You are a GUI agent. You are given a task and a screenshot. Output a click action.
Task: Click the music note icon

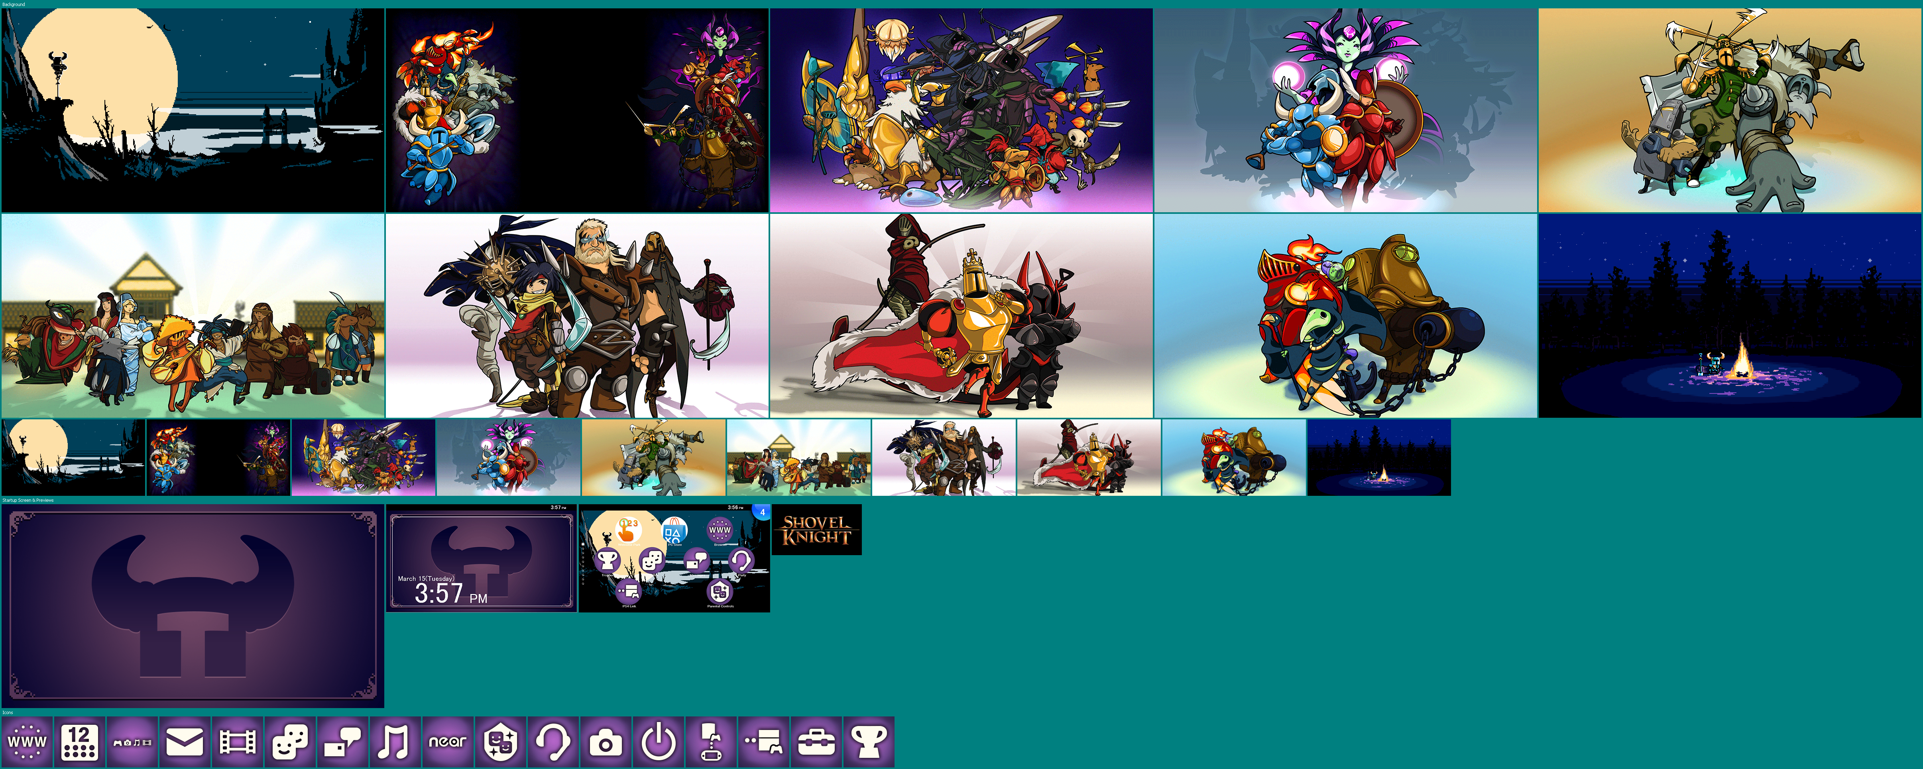[395, 742]
